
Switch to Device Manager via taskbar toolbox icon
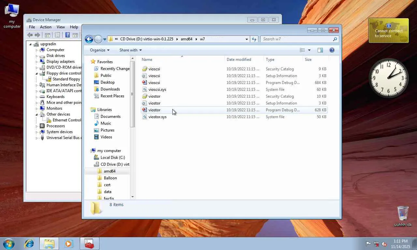click(x=89, y=243)
